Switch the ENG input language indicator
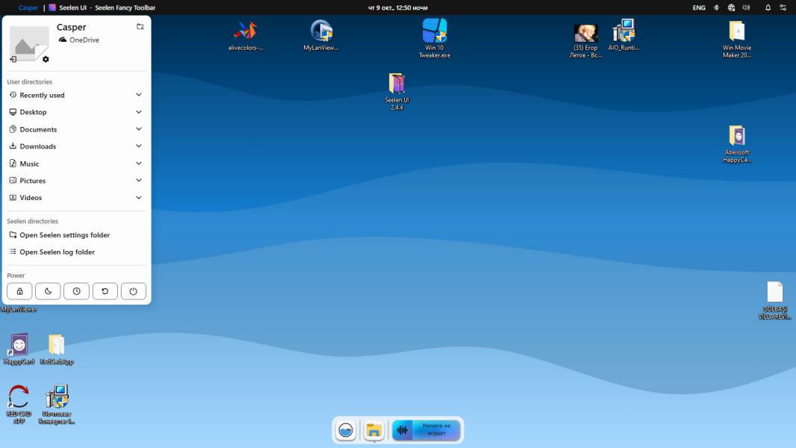The image size is (796, 448). pyautogui.click(x=699, y=7)
